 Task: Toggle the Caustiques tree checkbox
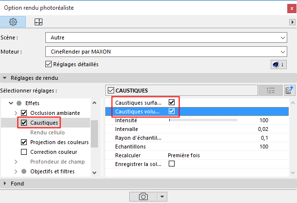[x=24, y=123]
